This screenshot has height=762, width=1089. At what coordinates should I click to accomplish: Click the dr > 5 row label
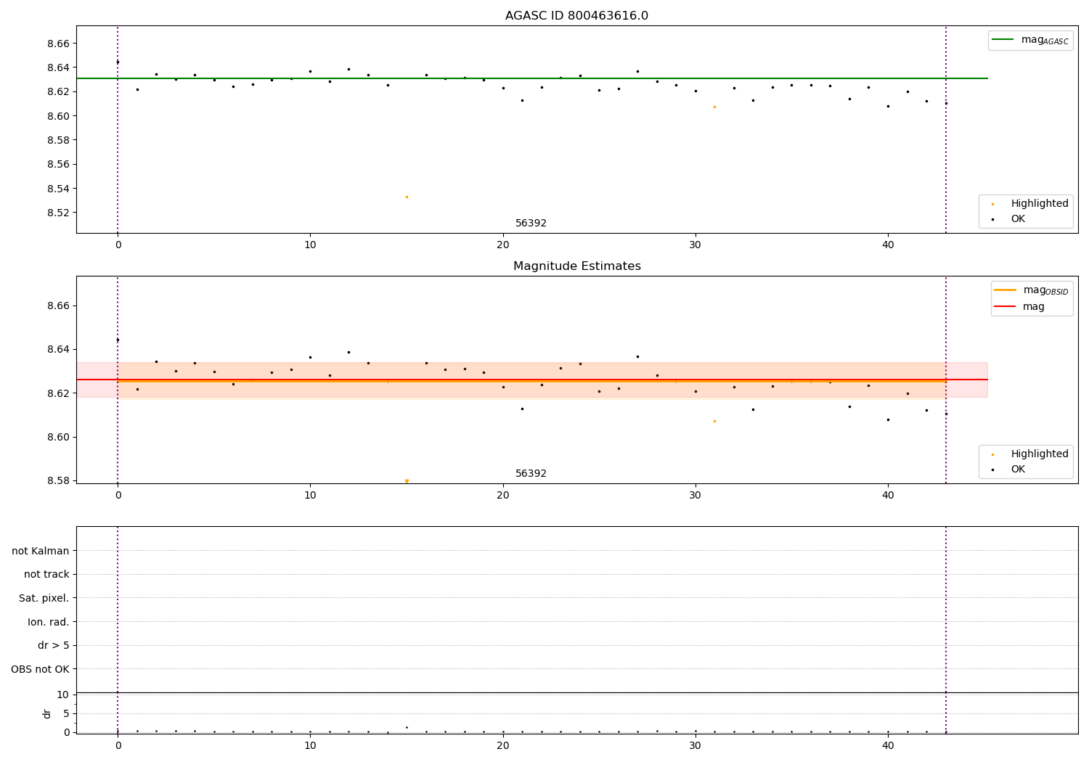tap(54, 645)
